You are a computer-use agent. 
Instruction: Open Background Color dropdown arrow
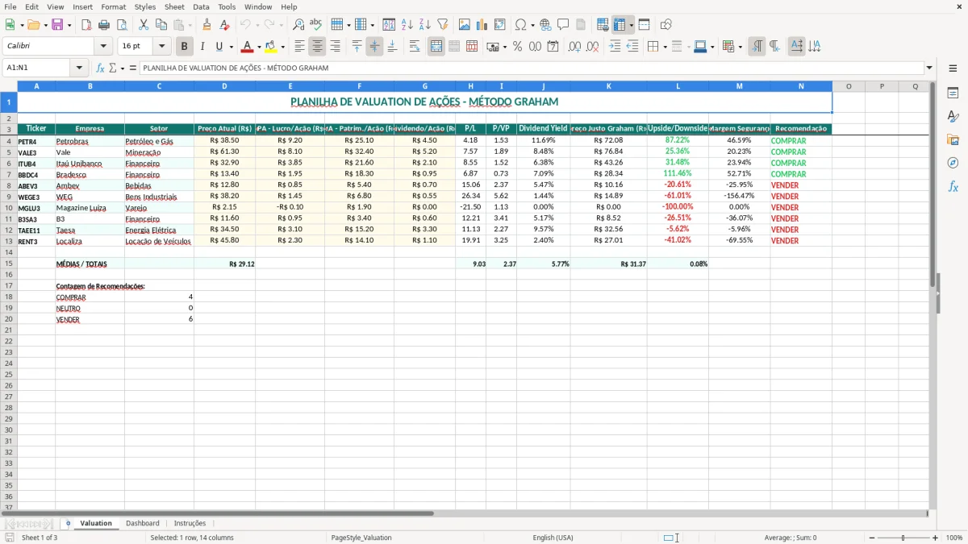pyautogui.click(x=283, y=47)
